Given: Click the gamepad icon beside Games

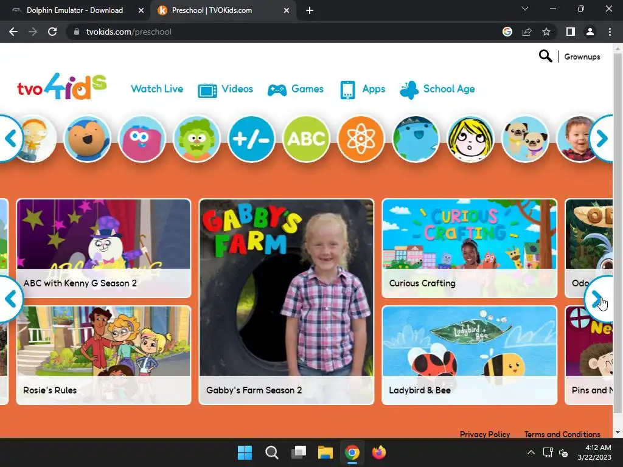Looking at the screenshot, I should point(277,91).
